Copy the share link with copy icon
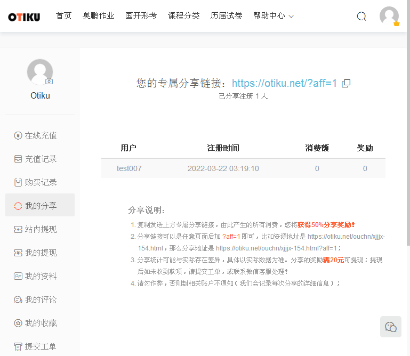The height and width of the screenshot is (356, 410). [x=346, y=83]
